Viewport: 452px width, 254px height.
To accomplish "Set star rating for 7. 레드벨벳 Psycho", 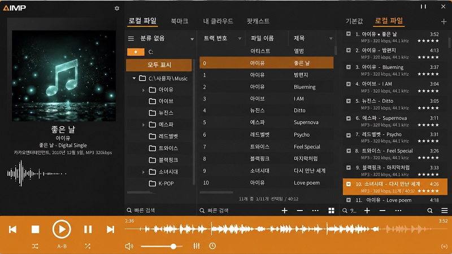I will (x=428, y=141).
